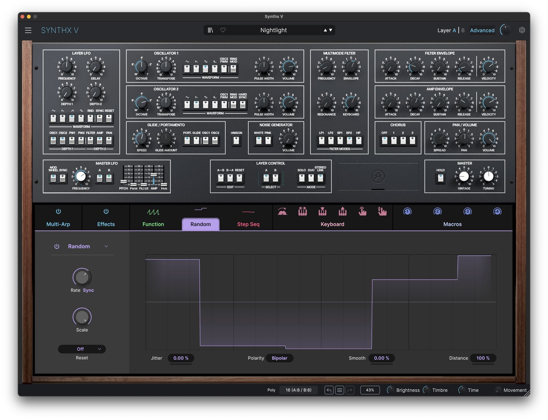Open the hamburger main menu
Viewport: 548px width, 420px height.
(x=28, y=30)
